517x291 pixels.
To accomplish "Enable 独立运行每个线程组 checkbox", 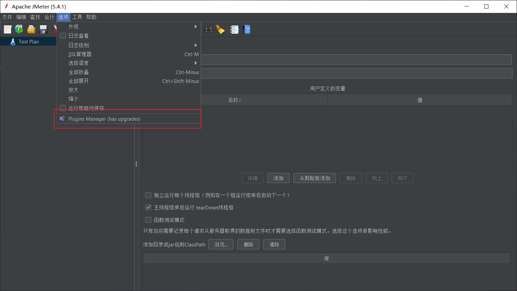I will click(148, 195).
